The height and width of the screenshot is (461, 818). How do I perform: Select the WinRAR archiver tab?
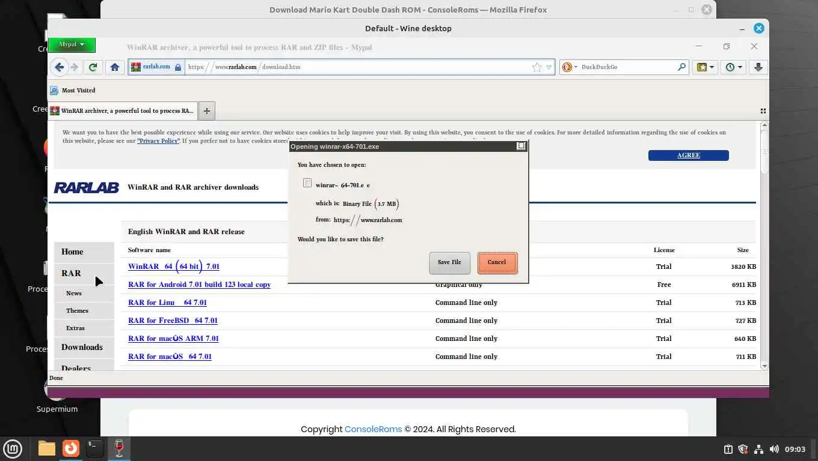tap(123, 111)
